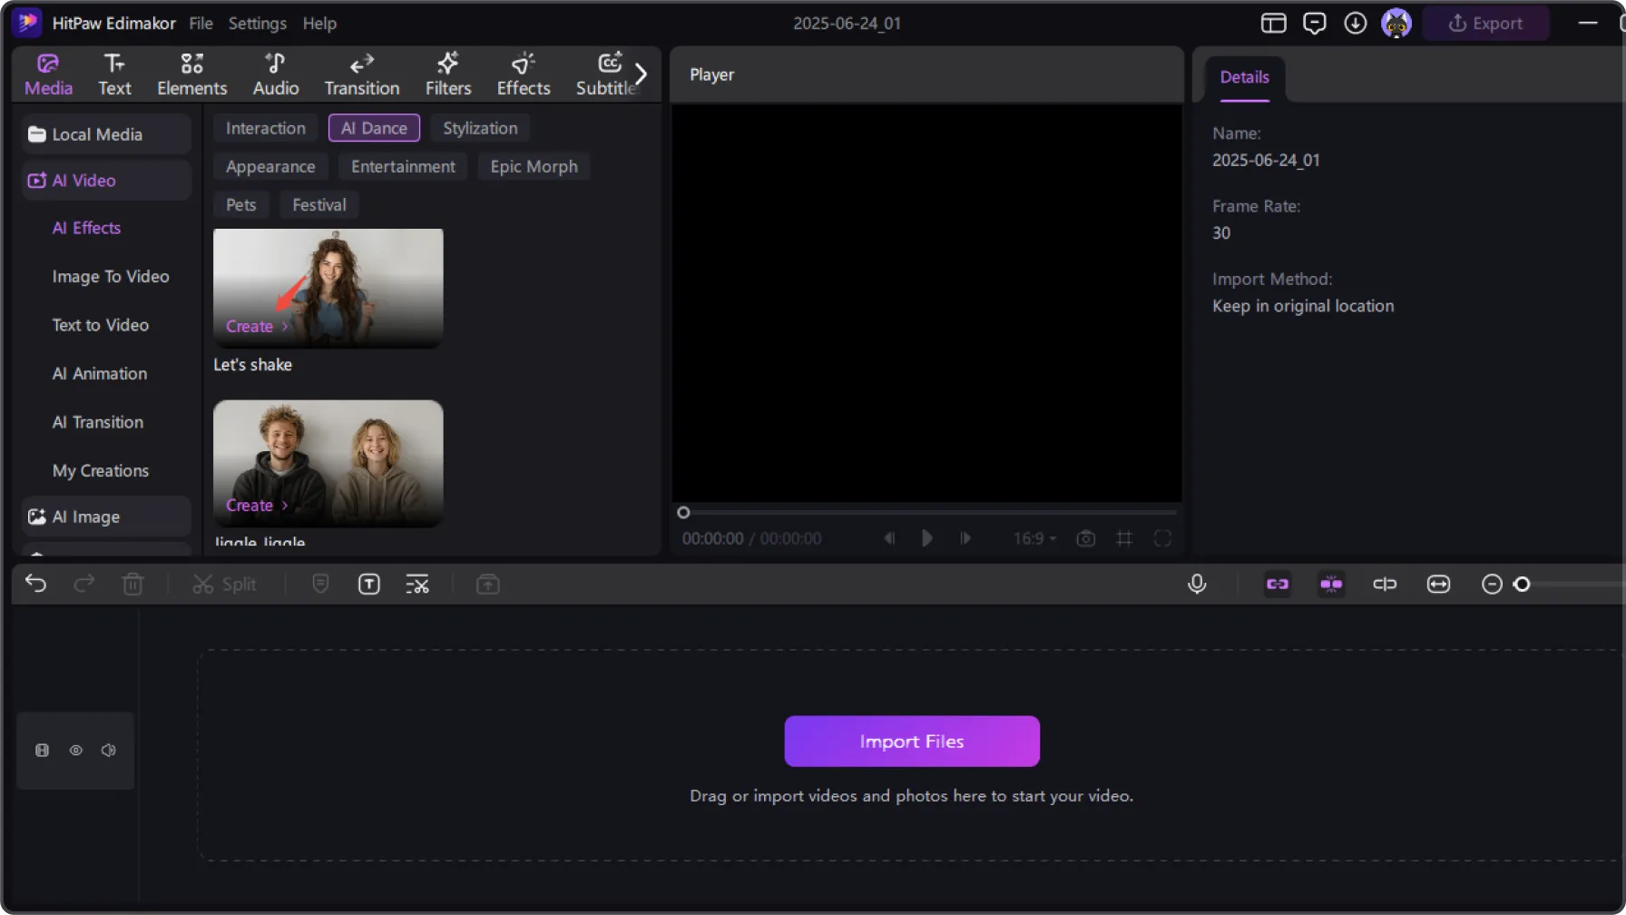The image size is (1626, 915).
Task: Open the download center icon
Action: click(x=1356, y=24)
